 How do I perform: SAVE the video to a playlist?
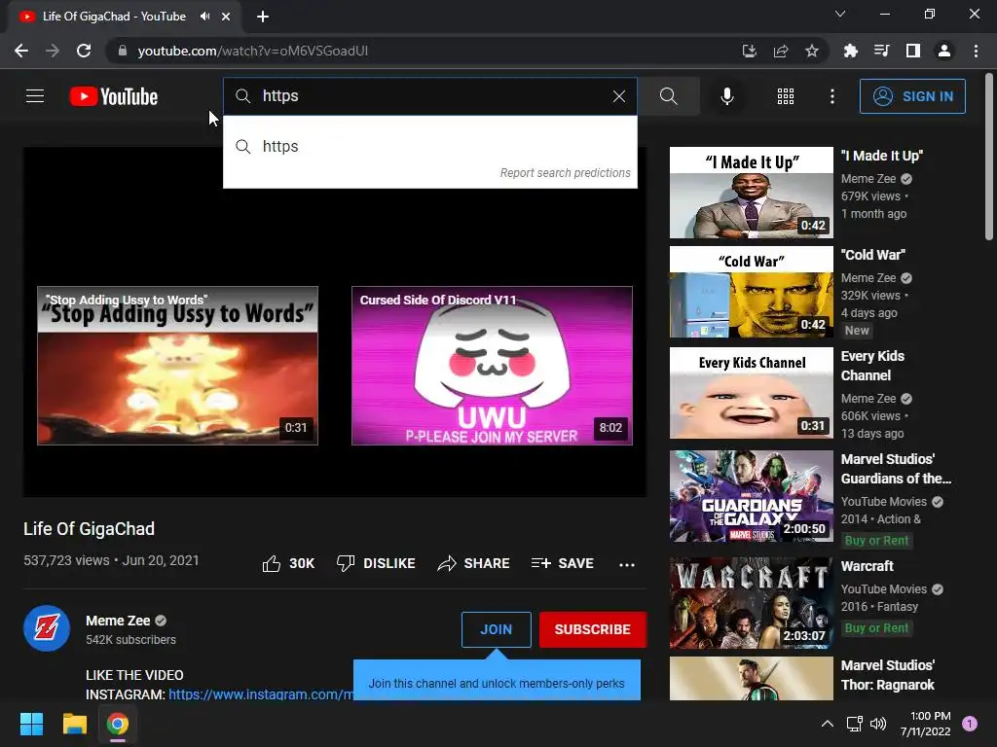[x=562, y=563]
